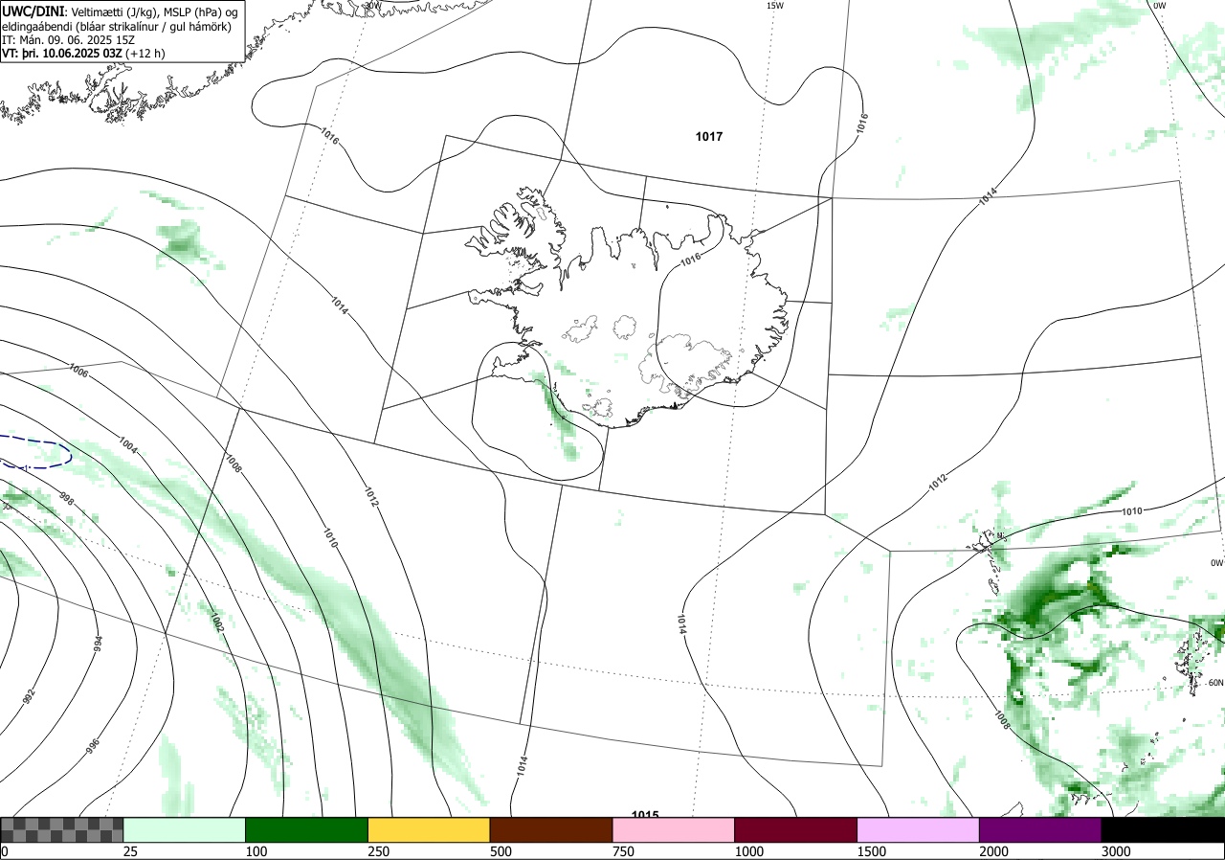Click the legend value 750
Viewport: 1225px width, 860px height.
623,851
